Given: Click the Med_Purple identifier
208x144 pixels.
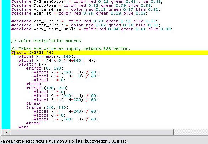Looking at the screenshot, I should point(46,21).
